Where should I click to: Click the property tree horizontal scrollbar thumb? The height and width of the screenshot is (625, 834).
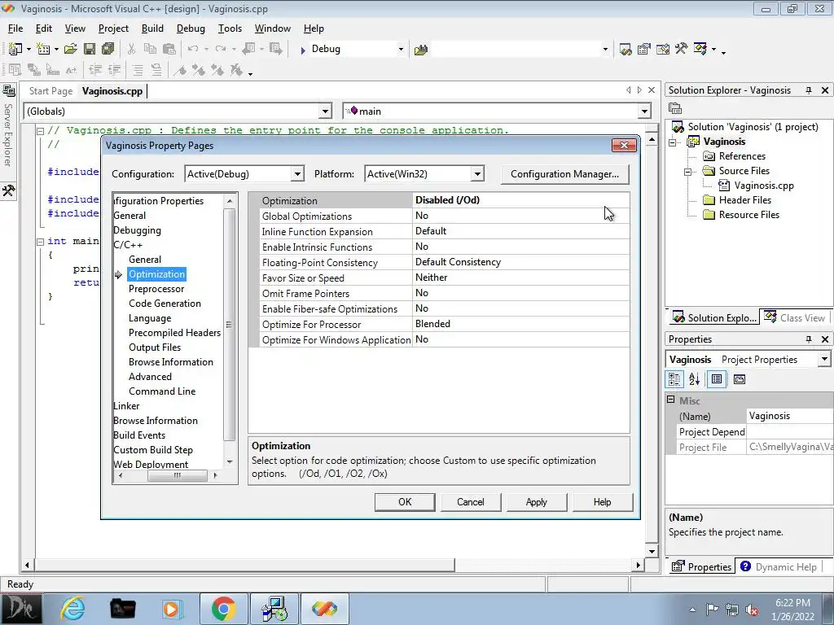point(177,475)
